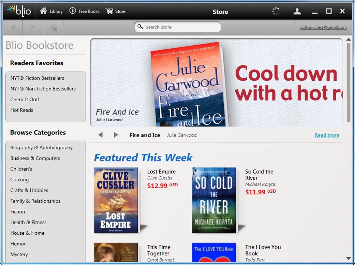Screen dimensions: 355x265
Task: Click the scrollbar down arrow
Action: (349, 258)
